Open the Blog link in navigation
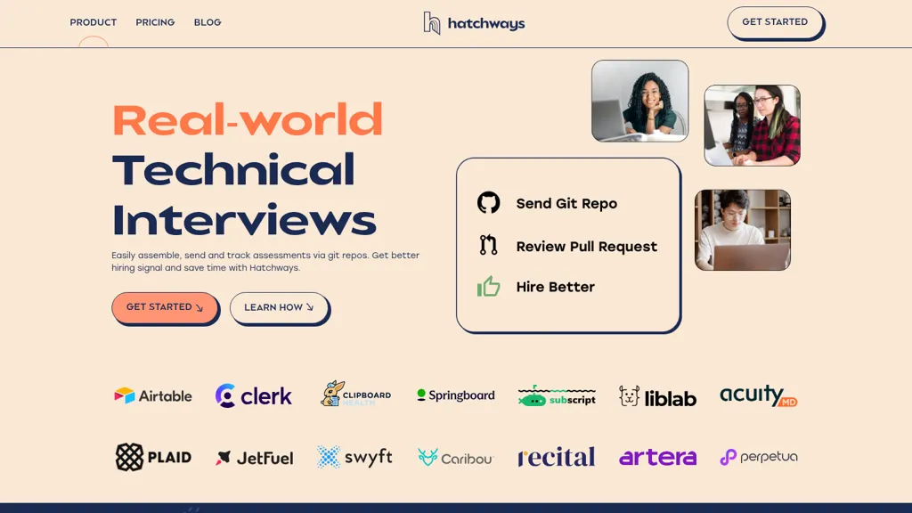Viewport: 912px width, 513px height. point(208,22)
